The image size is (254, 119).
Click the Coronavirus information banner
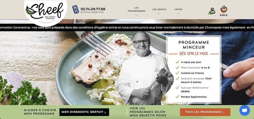click(x=127, y=27)
